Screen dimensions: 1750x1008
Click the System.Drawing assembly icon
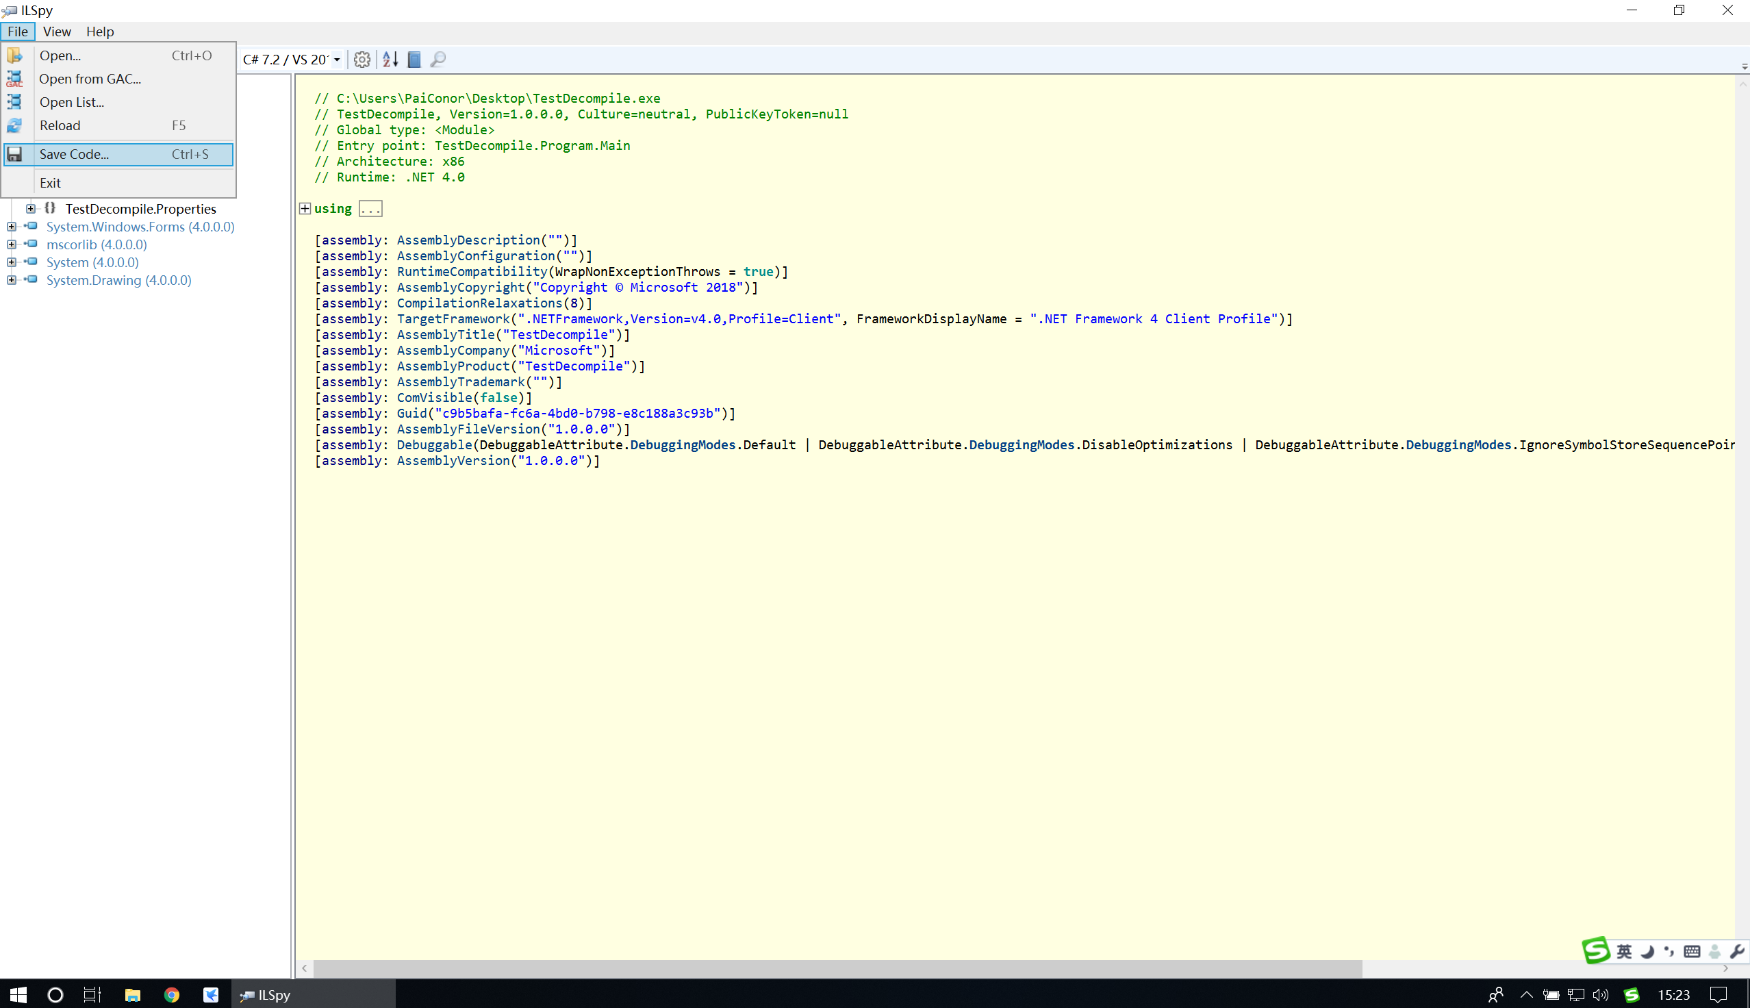[x=31, y=279]
